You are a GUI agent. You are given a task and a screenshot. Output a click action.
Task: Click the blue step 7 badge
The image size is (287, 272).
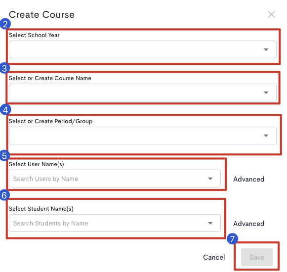coord(232,239)
